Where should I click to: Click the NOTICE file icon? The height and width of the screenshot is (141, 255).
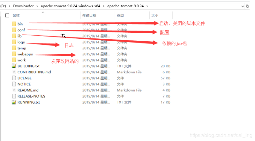(x=14, y=84)
